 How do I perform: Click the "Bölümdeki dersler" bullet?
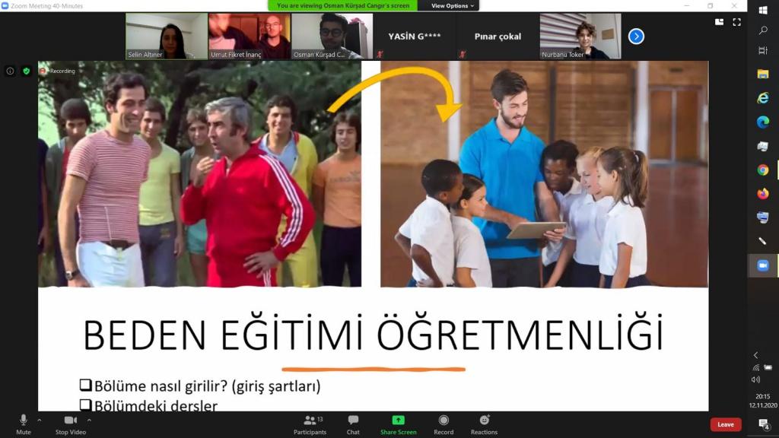coord(148,405)
